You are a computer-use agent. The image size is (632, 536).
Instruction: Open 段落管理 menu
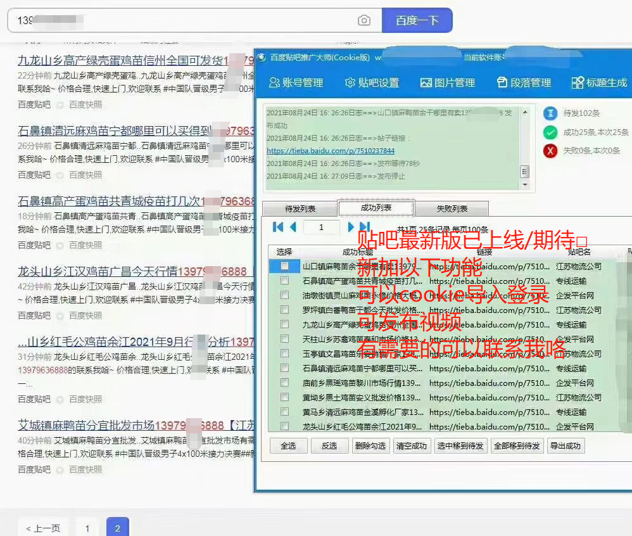[x=524, y=82]
